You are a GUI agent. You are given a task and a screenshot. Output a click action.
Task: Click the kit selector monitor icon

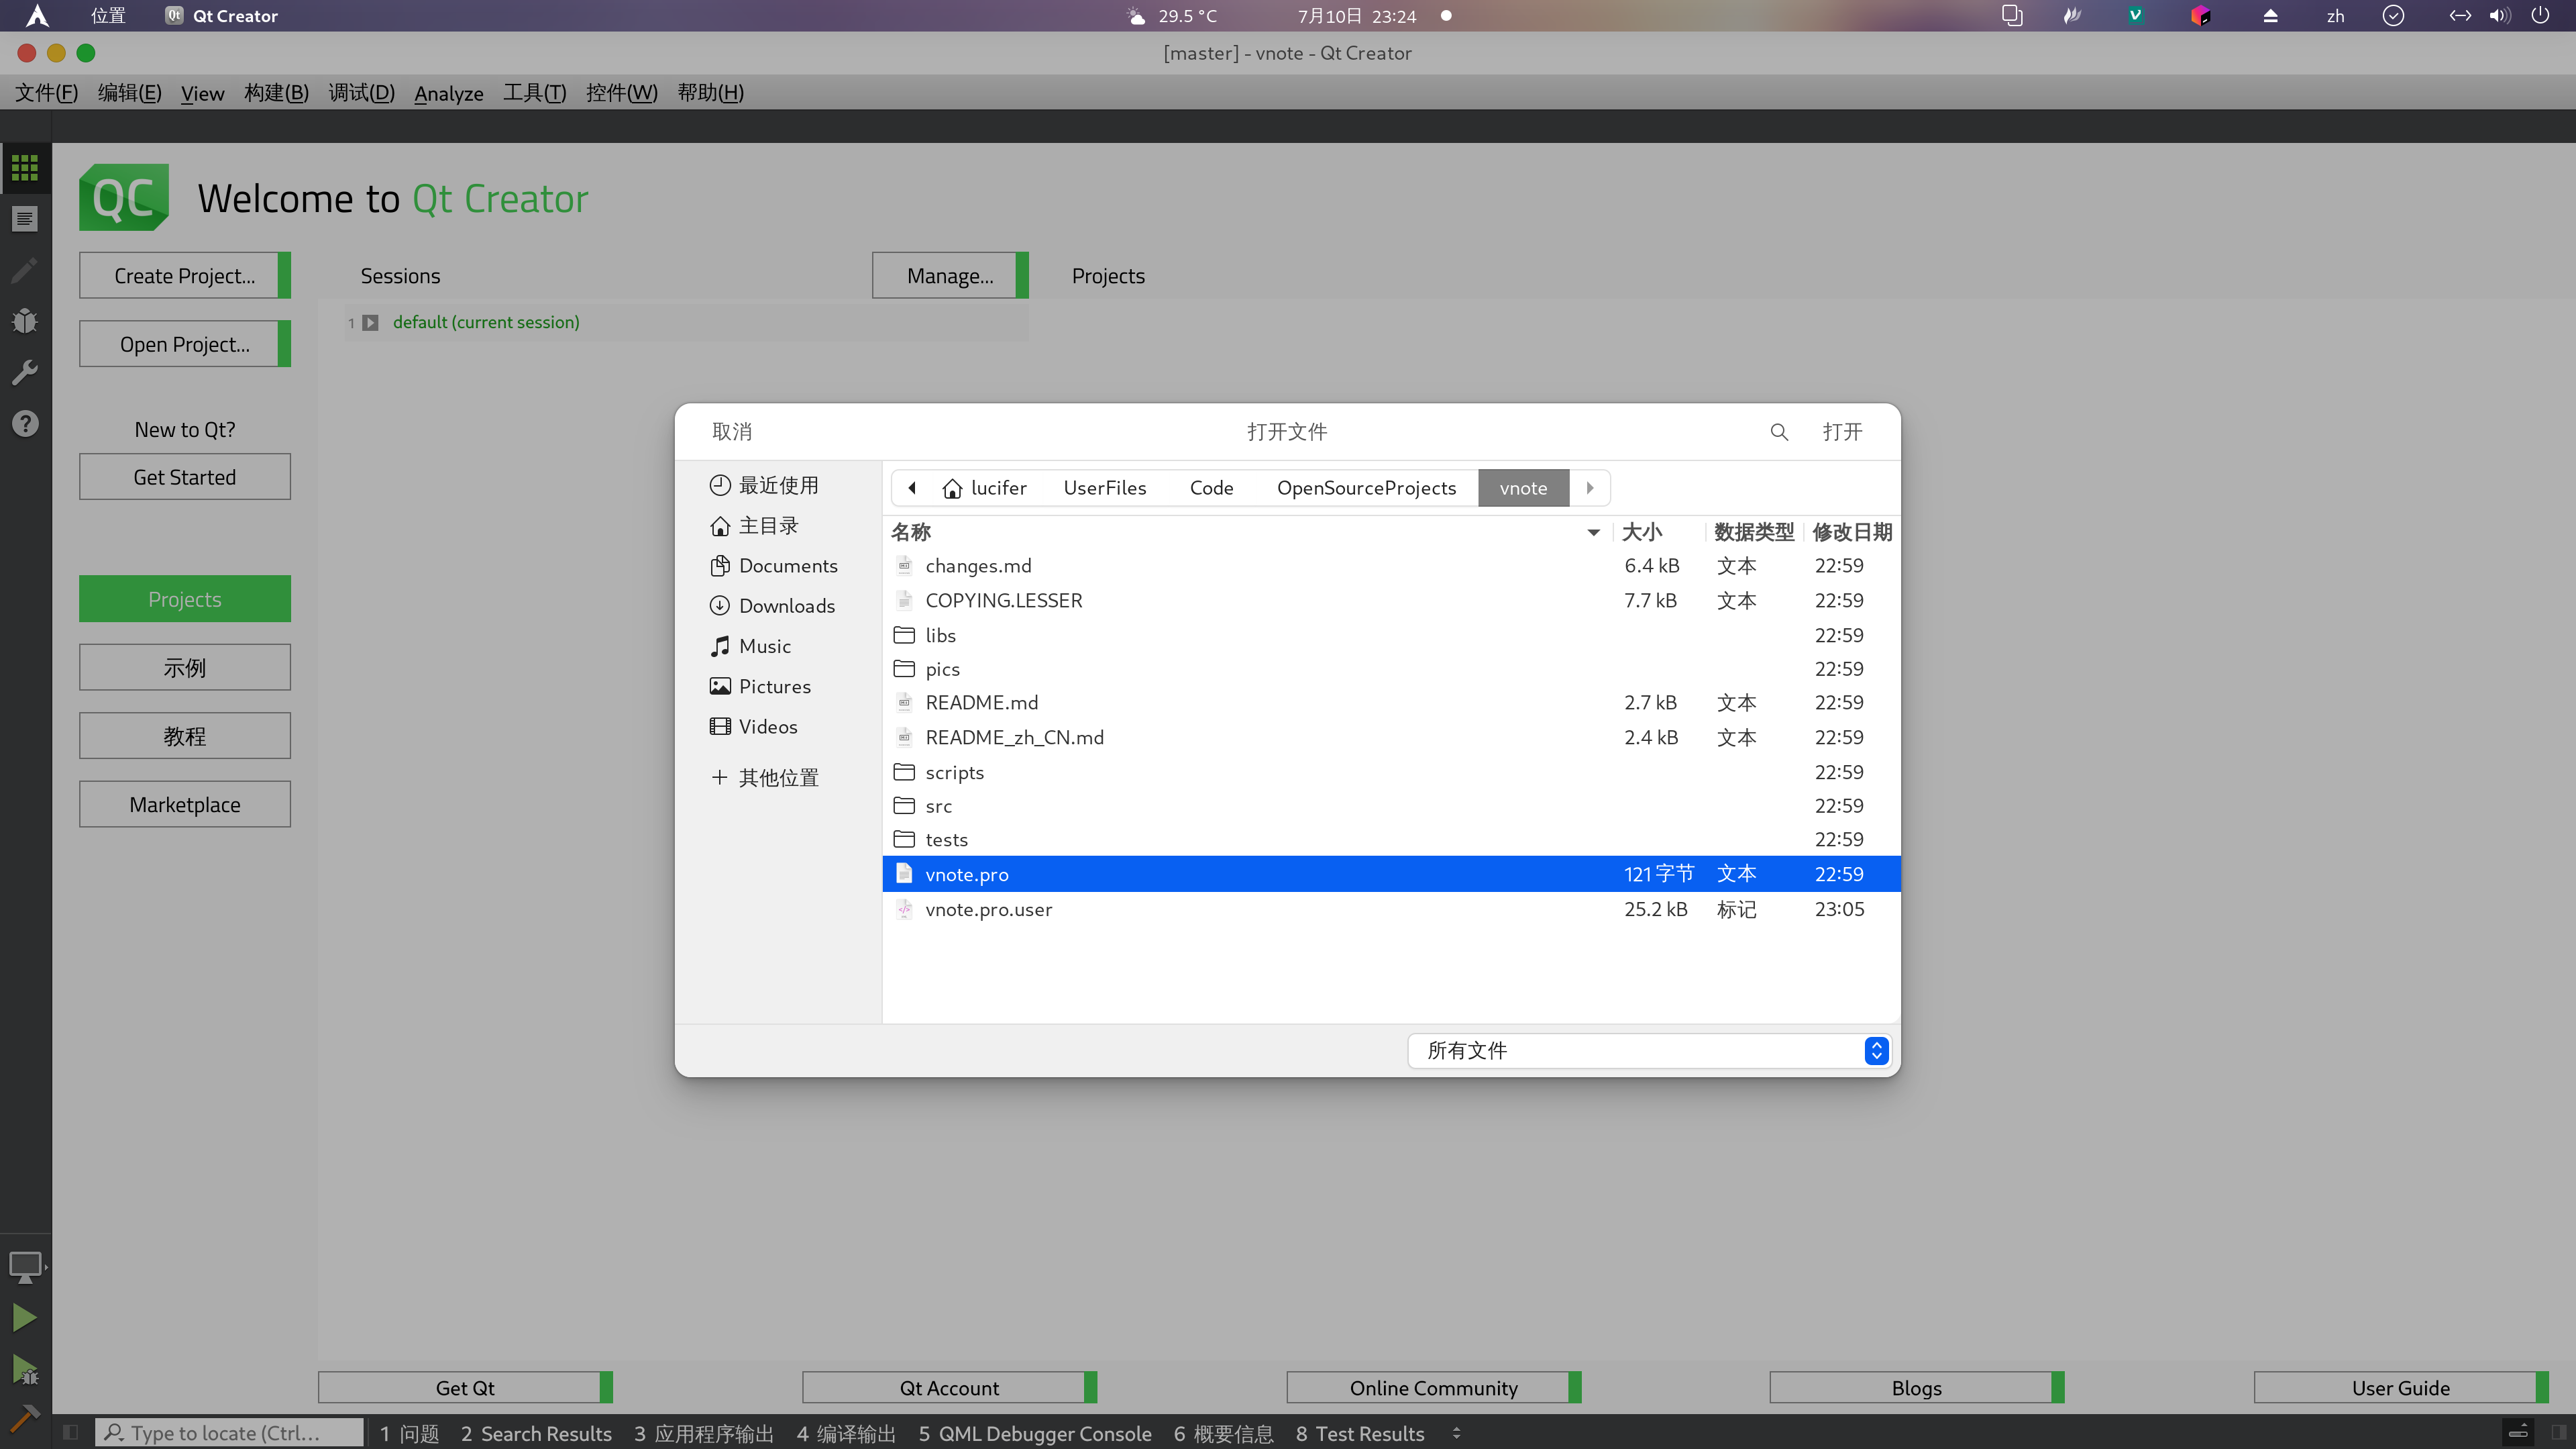point(25,1267)
